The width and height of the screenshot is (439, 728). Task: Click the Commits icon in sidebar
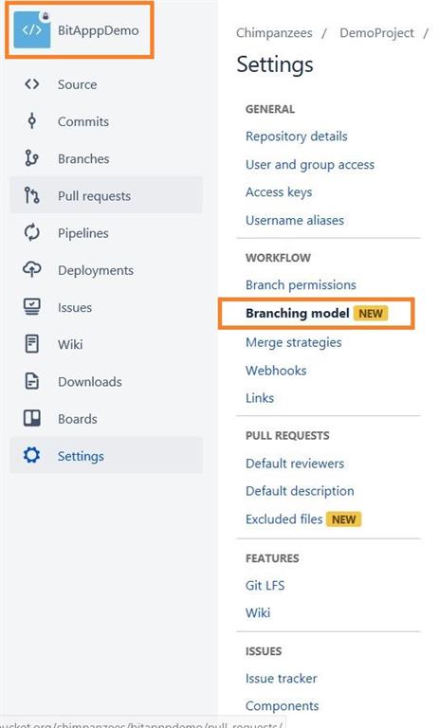point(31,120)
